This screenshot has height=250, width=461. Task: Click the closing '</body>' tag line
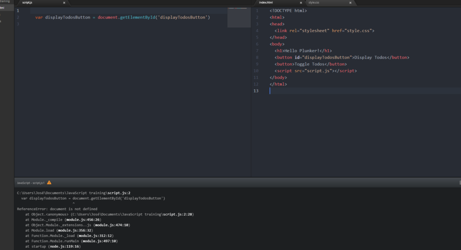pyautogui.click(x=278, y=77)
